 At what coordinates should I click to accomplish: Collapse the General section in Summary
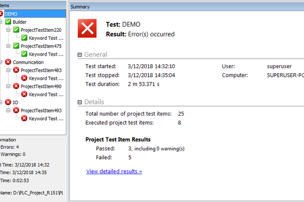tap(80, 55)
